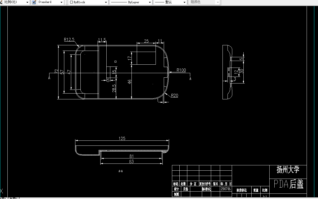The image size is (318, 199).
Task: Select the R100 radius dimension label
Action: tap(181, 70)
